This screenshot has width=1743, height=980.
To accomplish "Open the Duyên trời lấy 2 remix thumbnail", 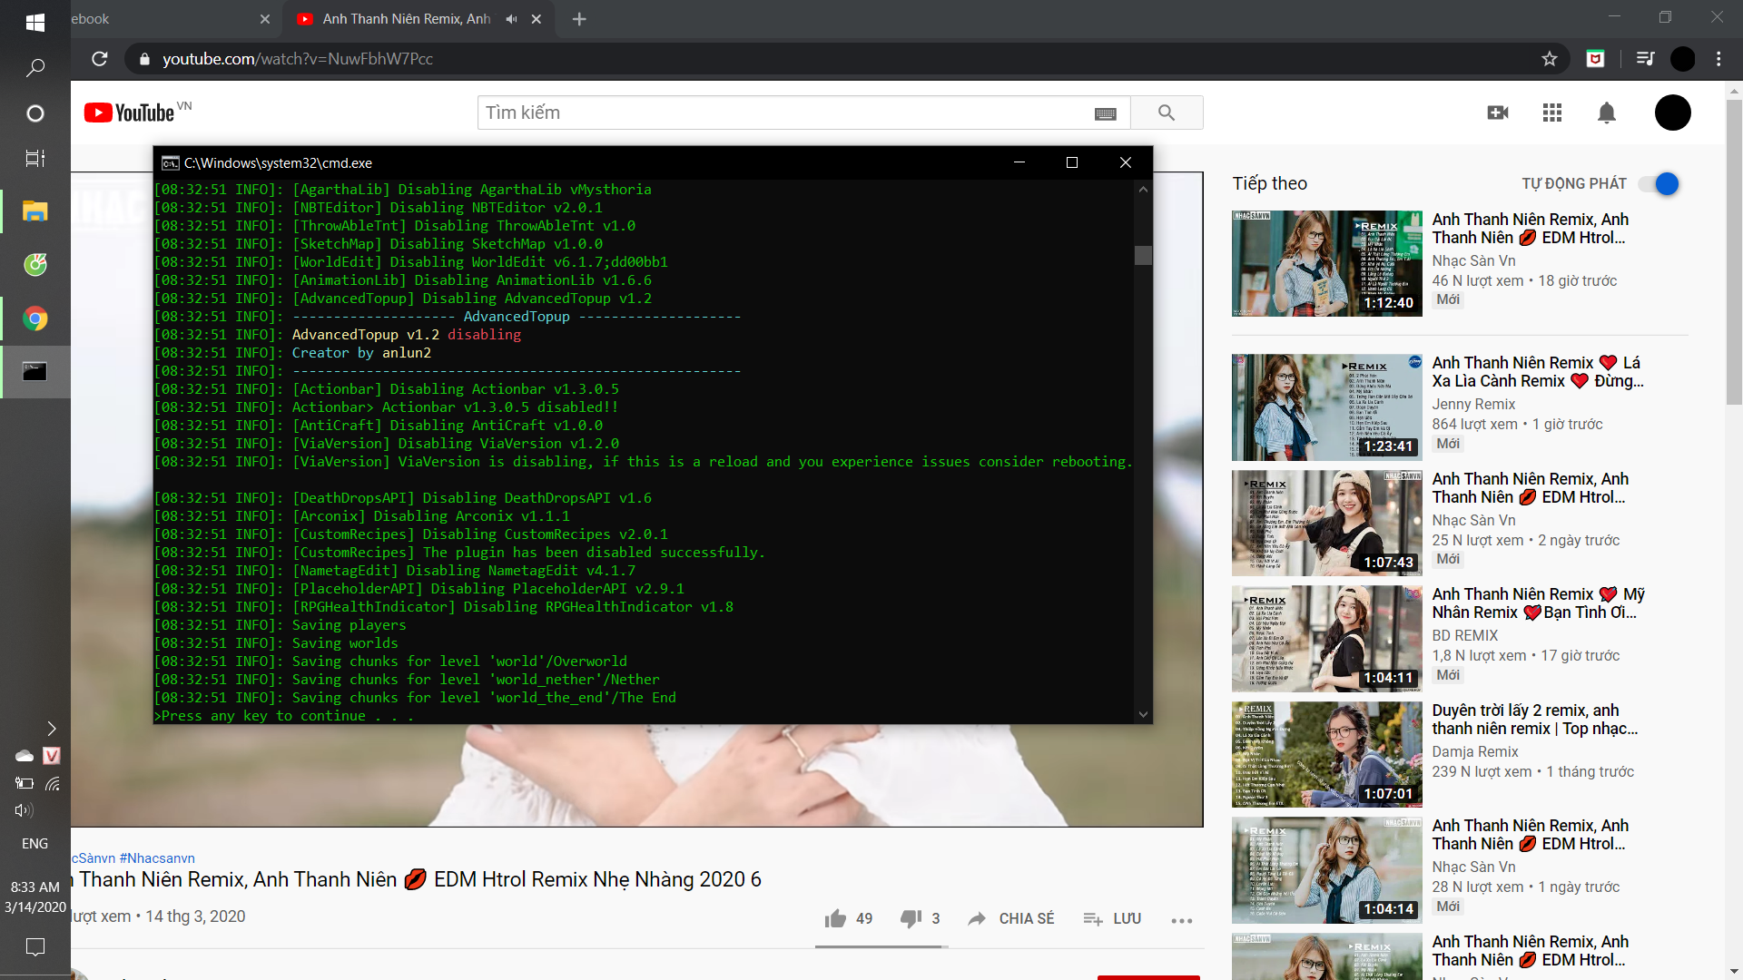I will [1326, 754].
